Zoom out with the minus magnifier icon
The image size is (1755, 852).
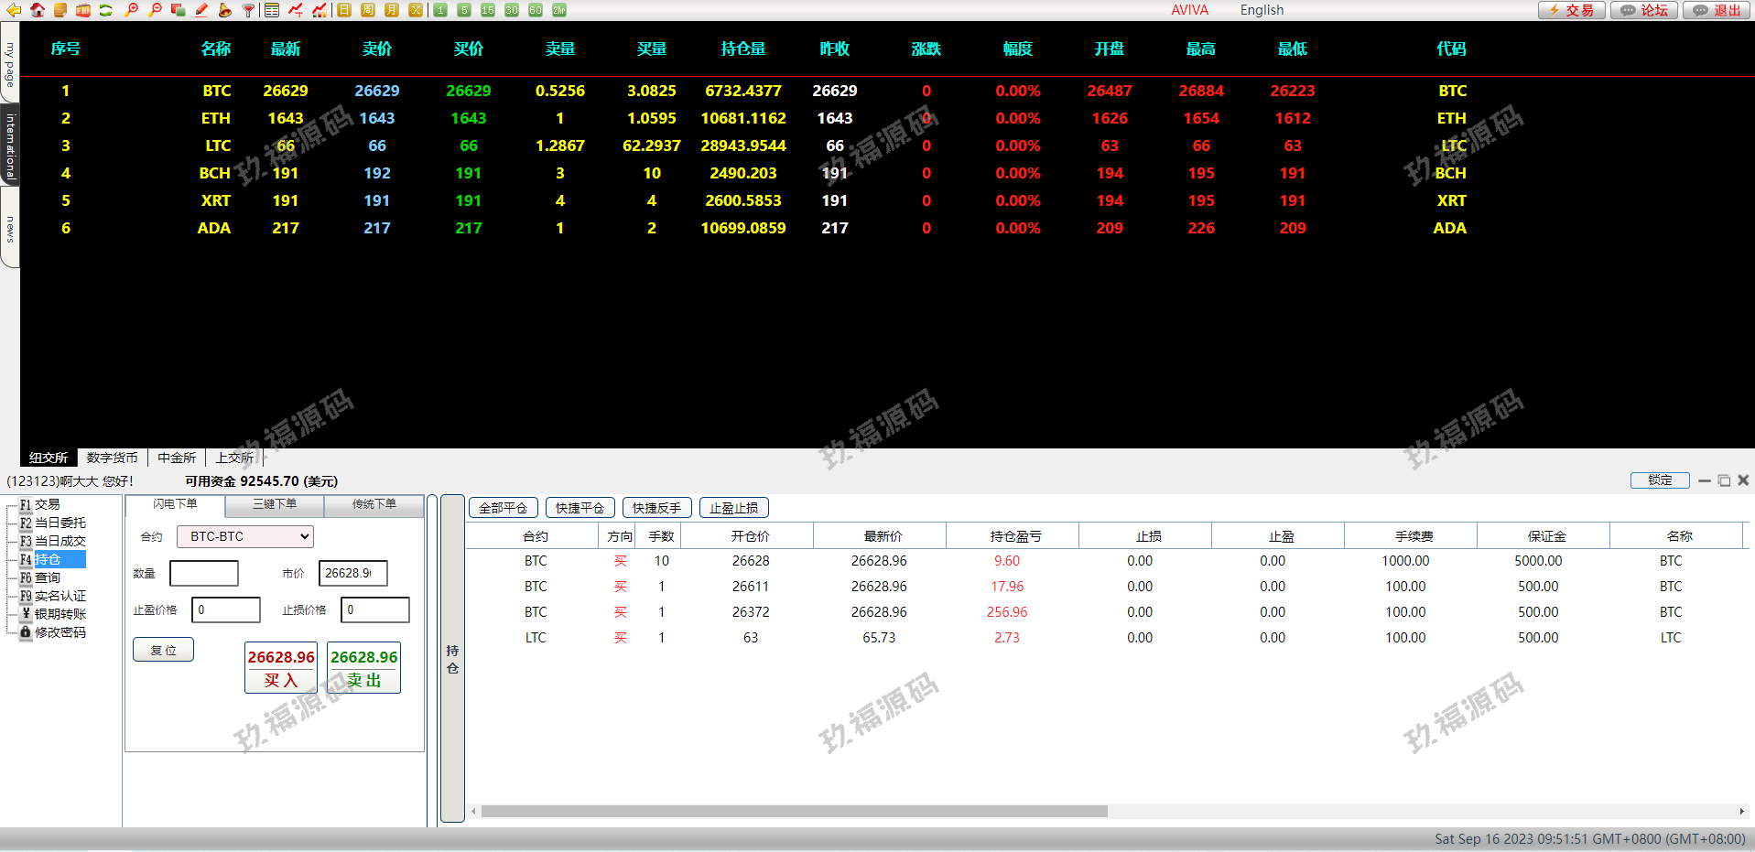tap(155, 10)
